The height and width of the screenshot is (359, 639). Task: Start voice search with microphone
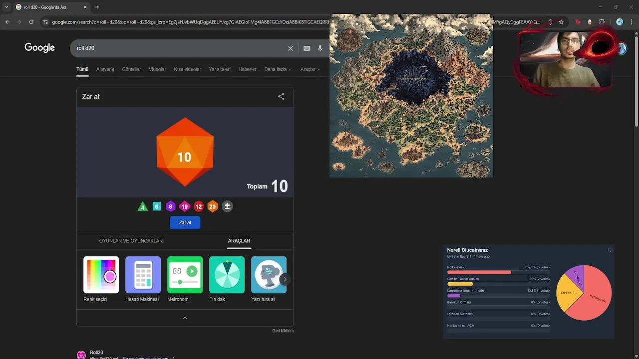(320, 48)
